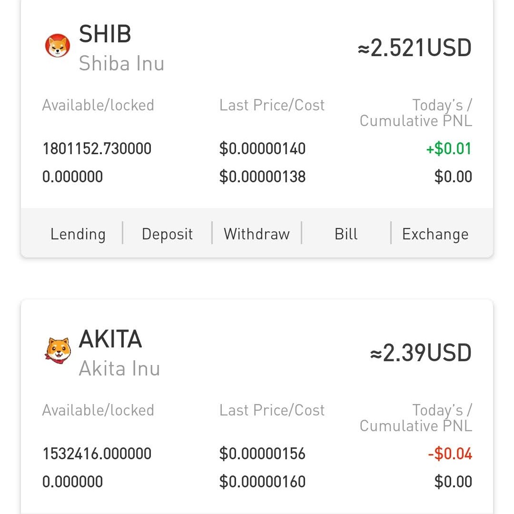The width and height of the screenshot is (514, 514).
Task: Tap SHIB today's PNL +$0.01
Action: (x=449, y=149)
